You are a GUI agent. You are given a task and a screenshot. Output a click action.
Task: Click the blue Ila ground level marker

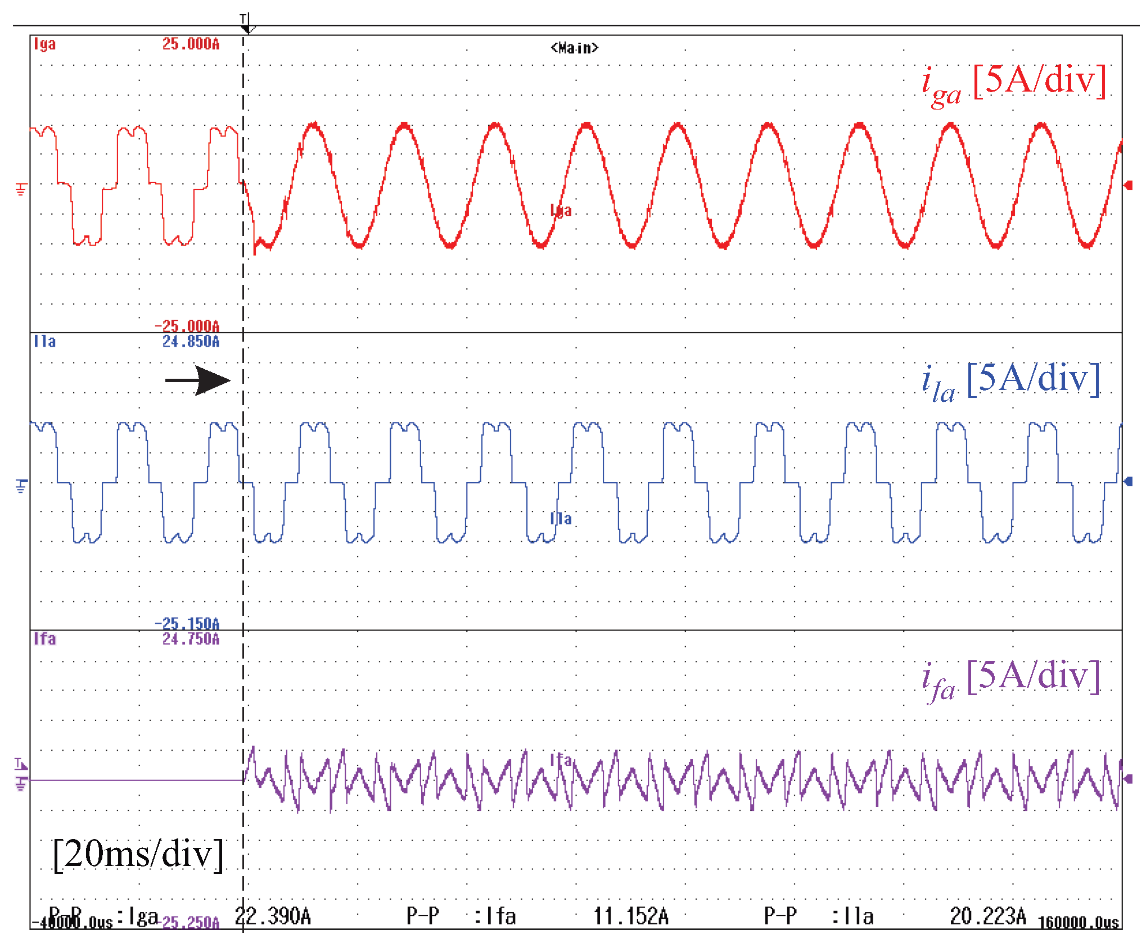click(x=21, y=486)
